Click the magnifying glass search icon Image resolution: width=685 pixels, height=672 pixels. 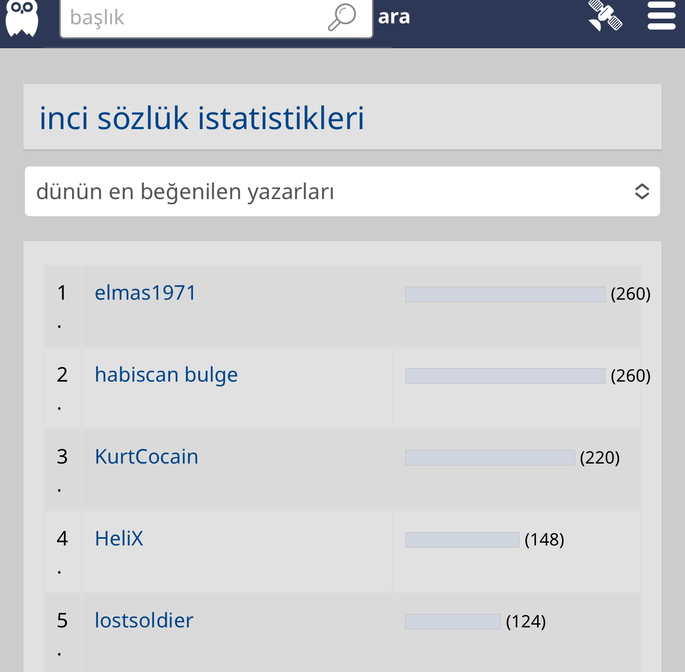[x=342, y=17]
